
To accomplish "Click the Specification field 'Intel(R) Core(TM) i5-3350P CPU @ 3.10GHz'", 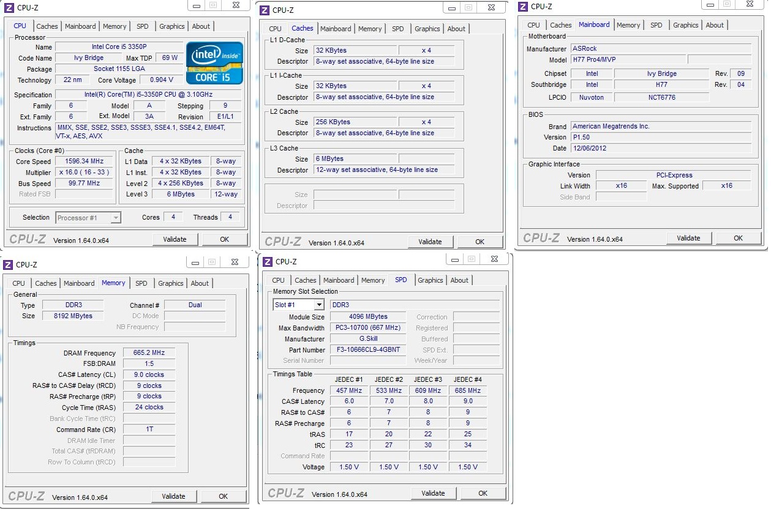I will (x=148, y=94).
